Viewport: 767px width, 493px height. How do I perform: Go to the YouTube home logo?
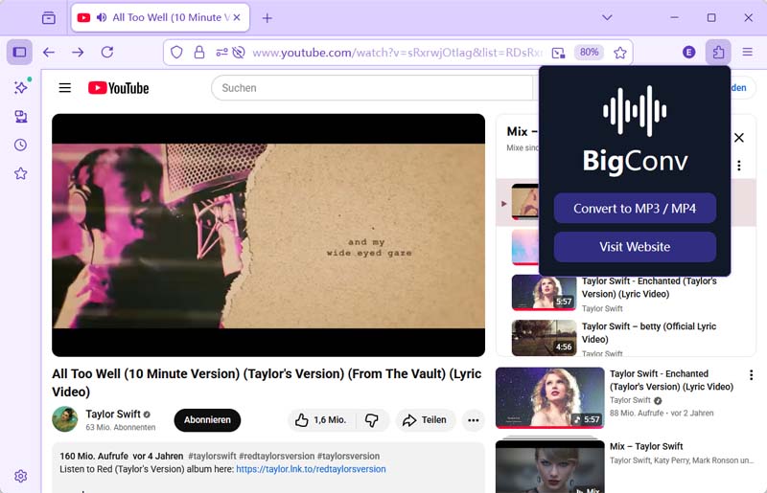pyautogui.click(x=118, y=88)
